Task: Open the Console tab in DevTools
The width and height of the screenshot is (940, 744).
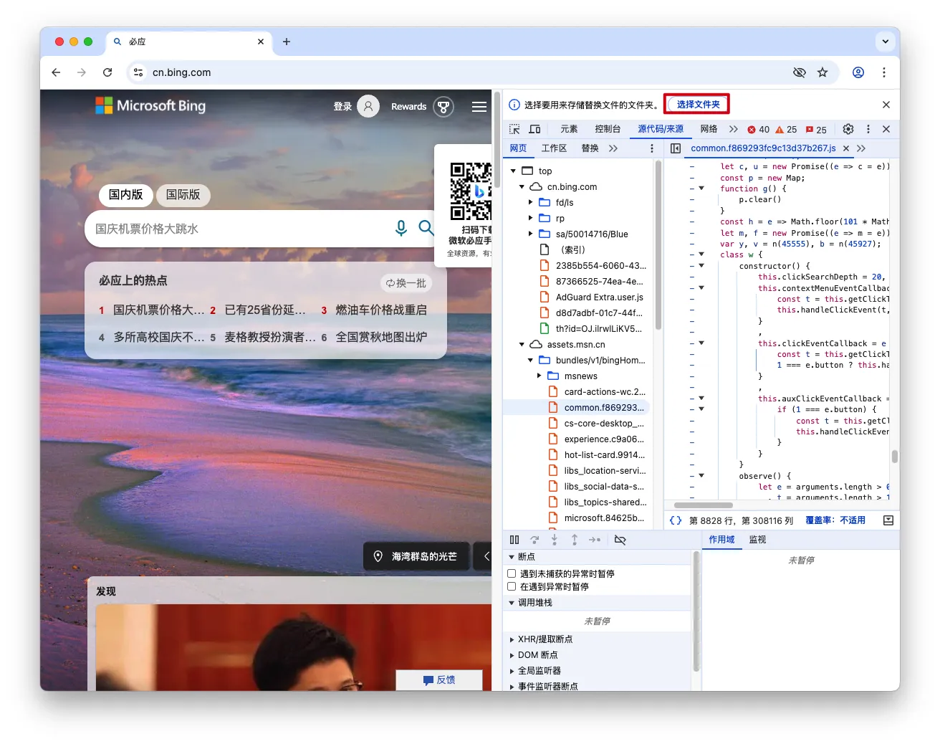Action: coord(607,129)
